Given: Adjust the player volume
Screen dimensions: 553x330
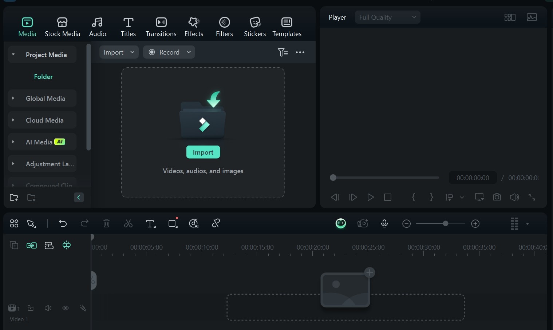Looking at the screenshot, I should tap(514, 197).
